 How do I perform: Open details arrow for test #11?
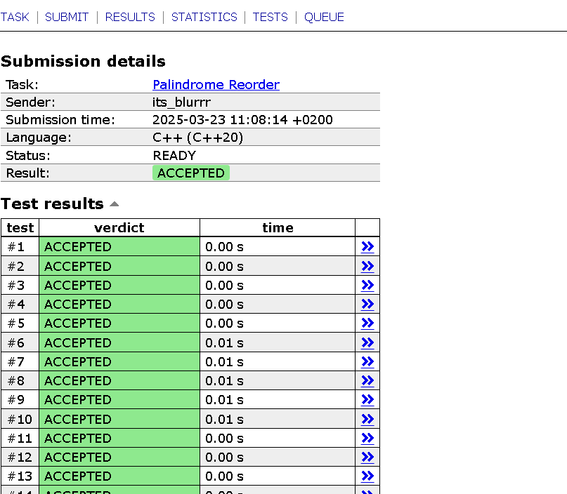367,438
